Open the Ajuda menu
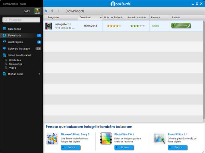 (23, 4)
